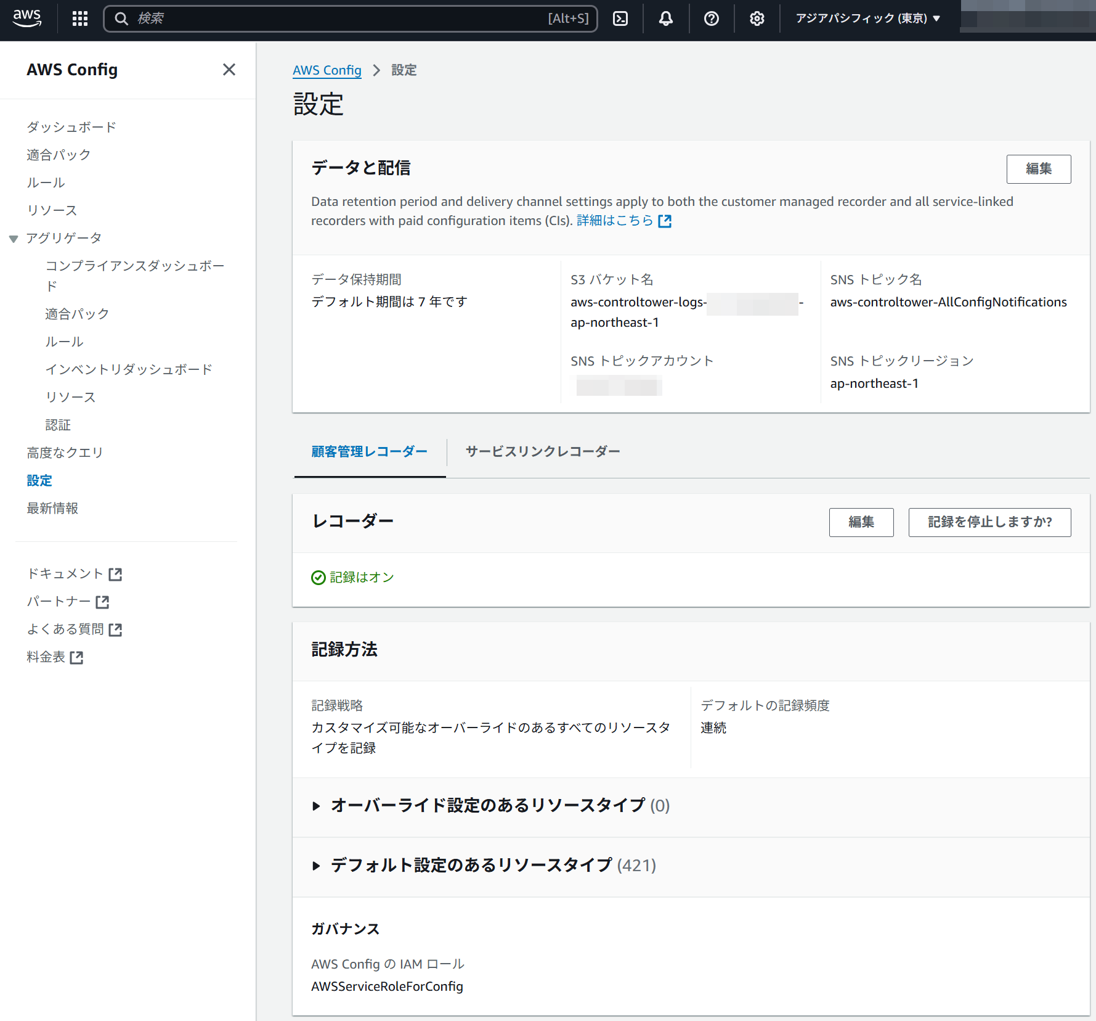Image resolution: width=1096 pixels, height=1021 pixels.
Task: Click 編集 in the データと配信 panel
Action: [x=1039, y=169]
